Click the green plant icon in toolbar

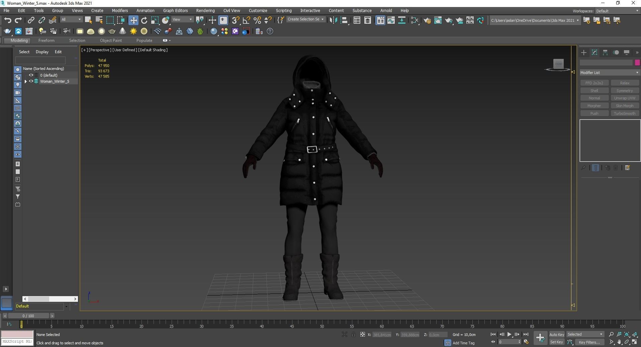pyautogui.click(x=200, y=31)
